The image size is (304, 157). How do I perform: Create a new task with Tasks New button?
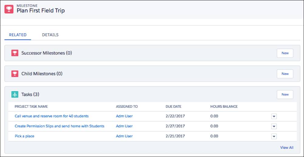285,95
